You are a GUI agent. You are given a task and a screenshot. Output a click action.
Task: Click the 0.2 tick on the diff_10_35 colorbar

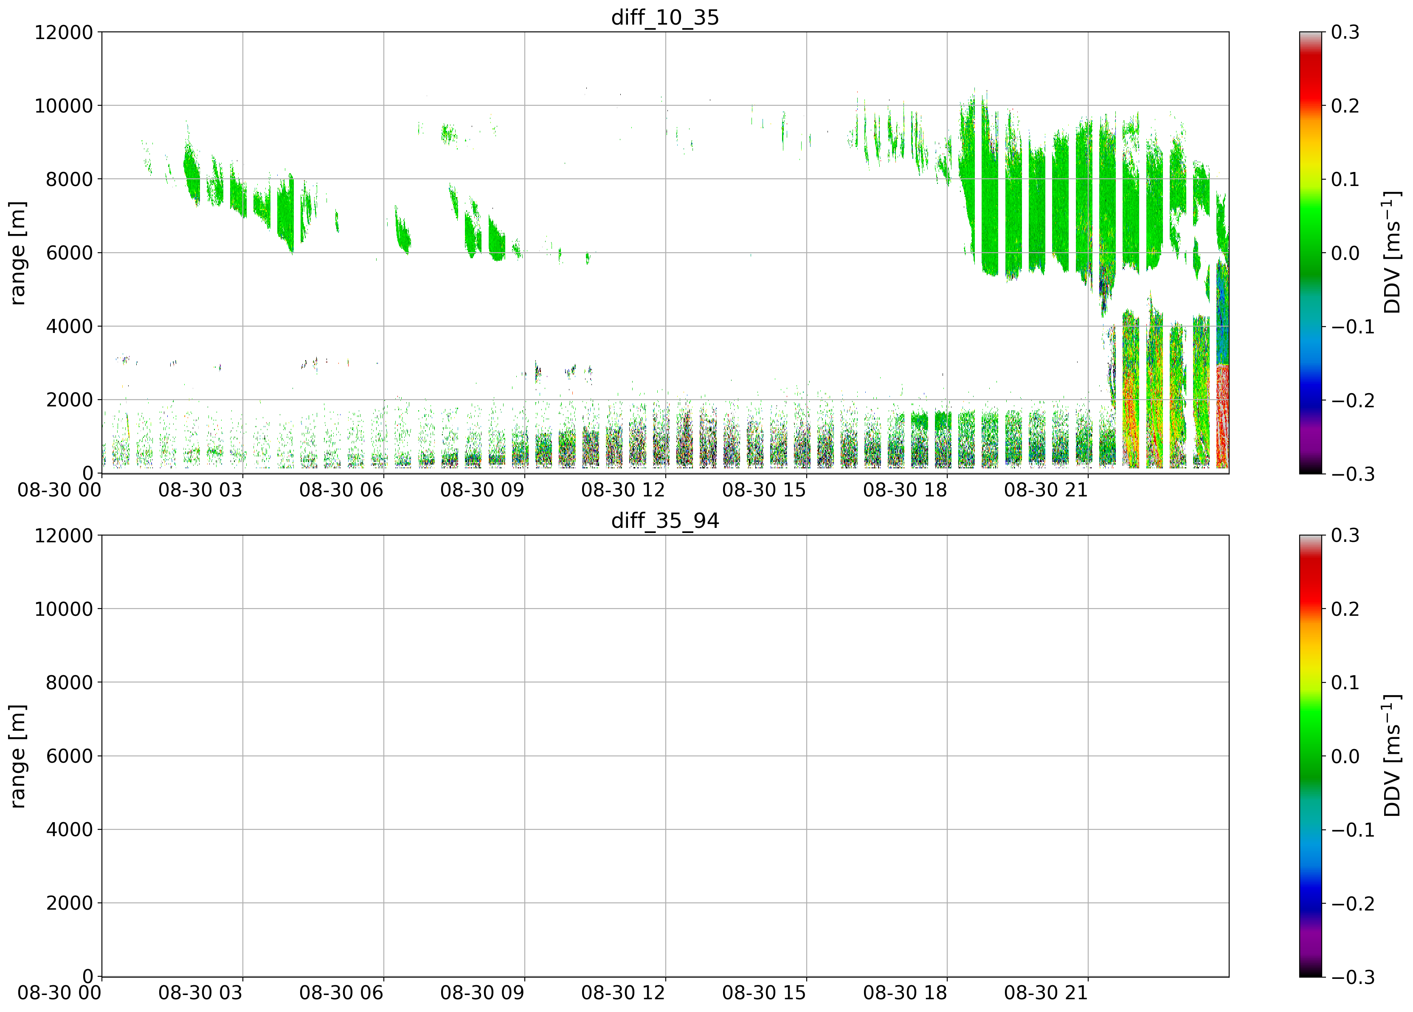pyautogui.click(x=1346, y=106)
